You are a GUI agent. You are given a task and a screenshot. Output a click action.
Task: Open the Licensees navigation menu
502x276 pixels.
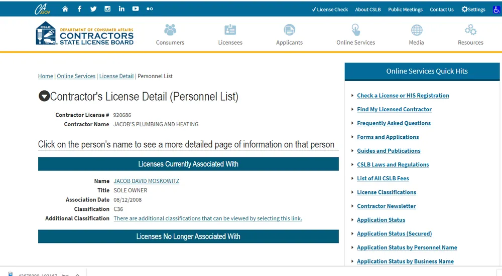[230, 35]
